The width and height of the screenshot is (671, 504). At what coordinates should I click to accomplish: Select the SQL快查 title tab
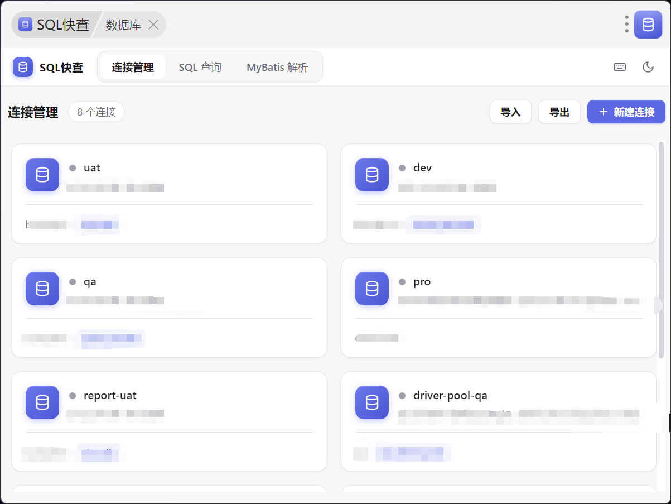click(x=54, y=25)
